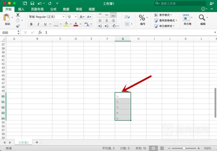Image resolution: width=217 pixels, height=151 pixels.
Task: Apply red font color A
Action: (76, 24)
